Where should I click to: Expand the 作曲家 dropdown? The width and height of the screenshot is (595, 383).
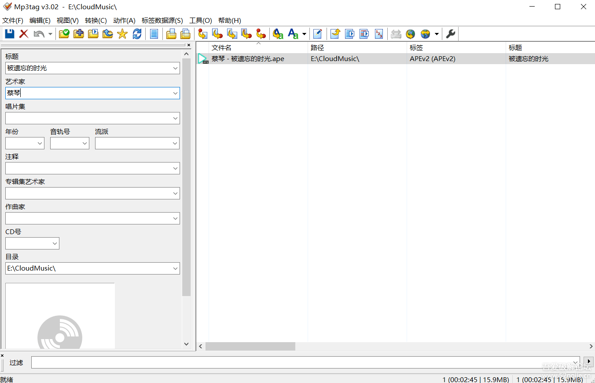point(175,218)
